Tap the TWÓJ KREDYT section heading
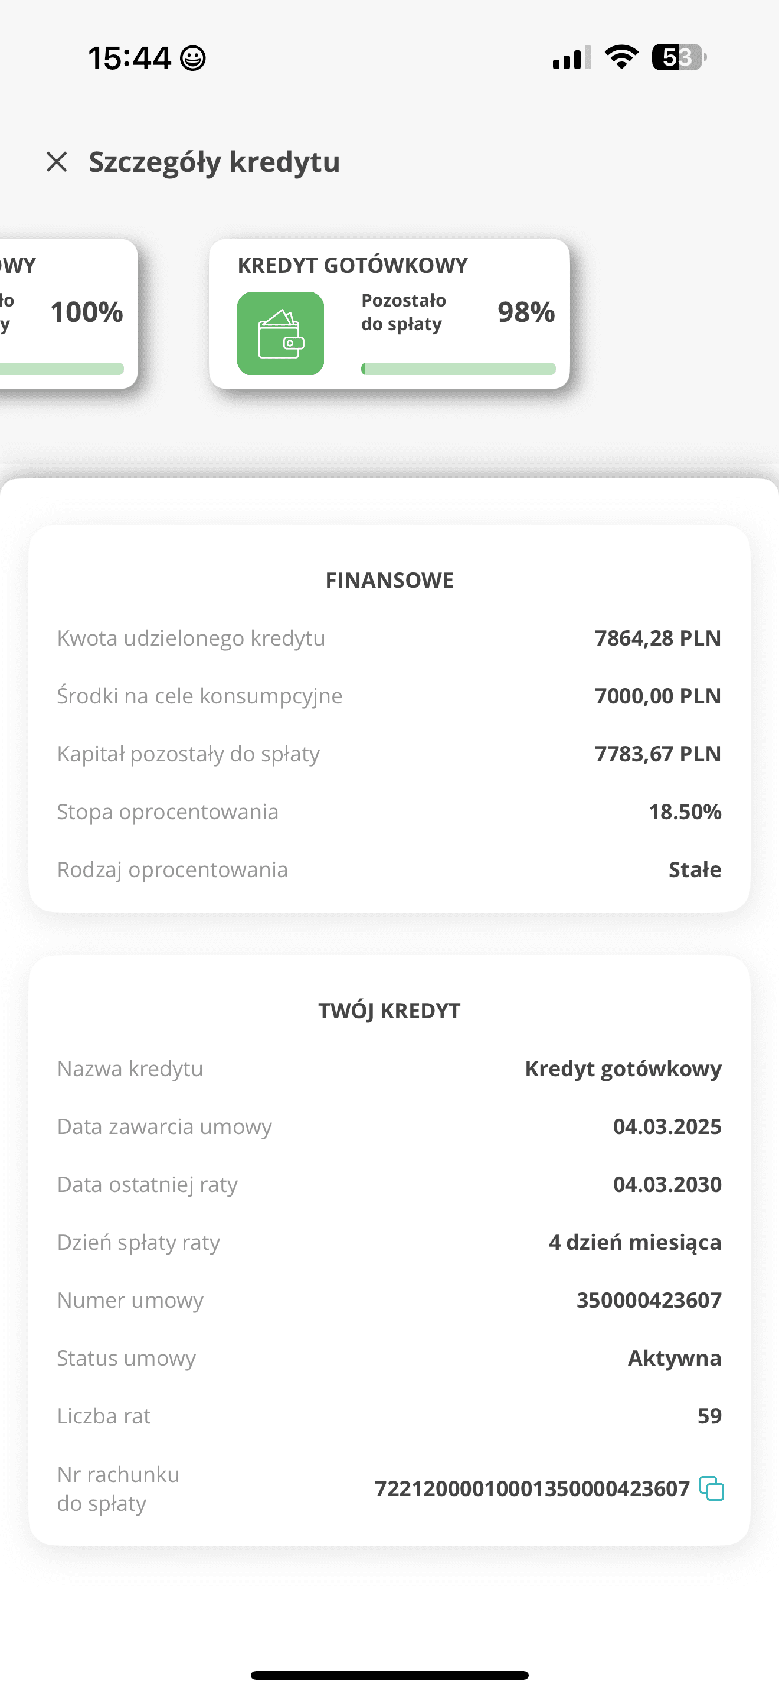 [x=390, y=1011]
